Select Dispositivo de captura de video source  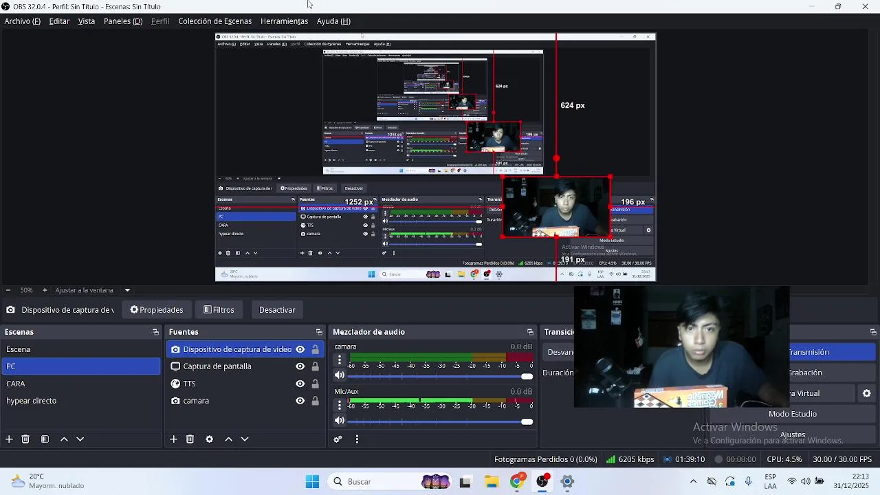tap(237, 349)
